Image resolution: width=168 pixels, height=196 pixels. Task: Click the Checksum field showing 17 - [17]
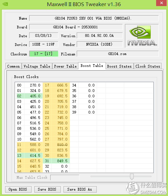click(43, 54)
